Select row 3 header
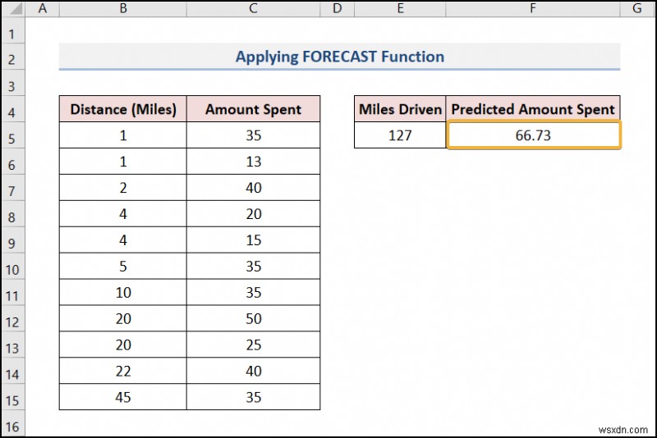 [x=13, y=83]
